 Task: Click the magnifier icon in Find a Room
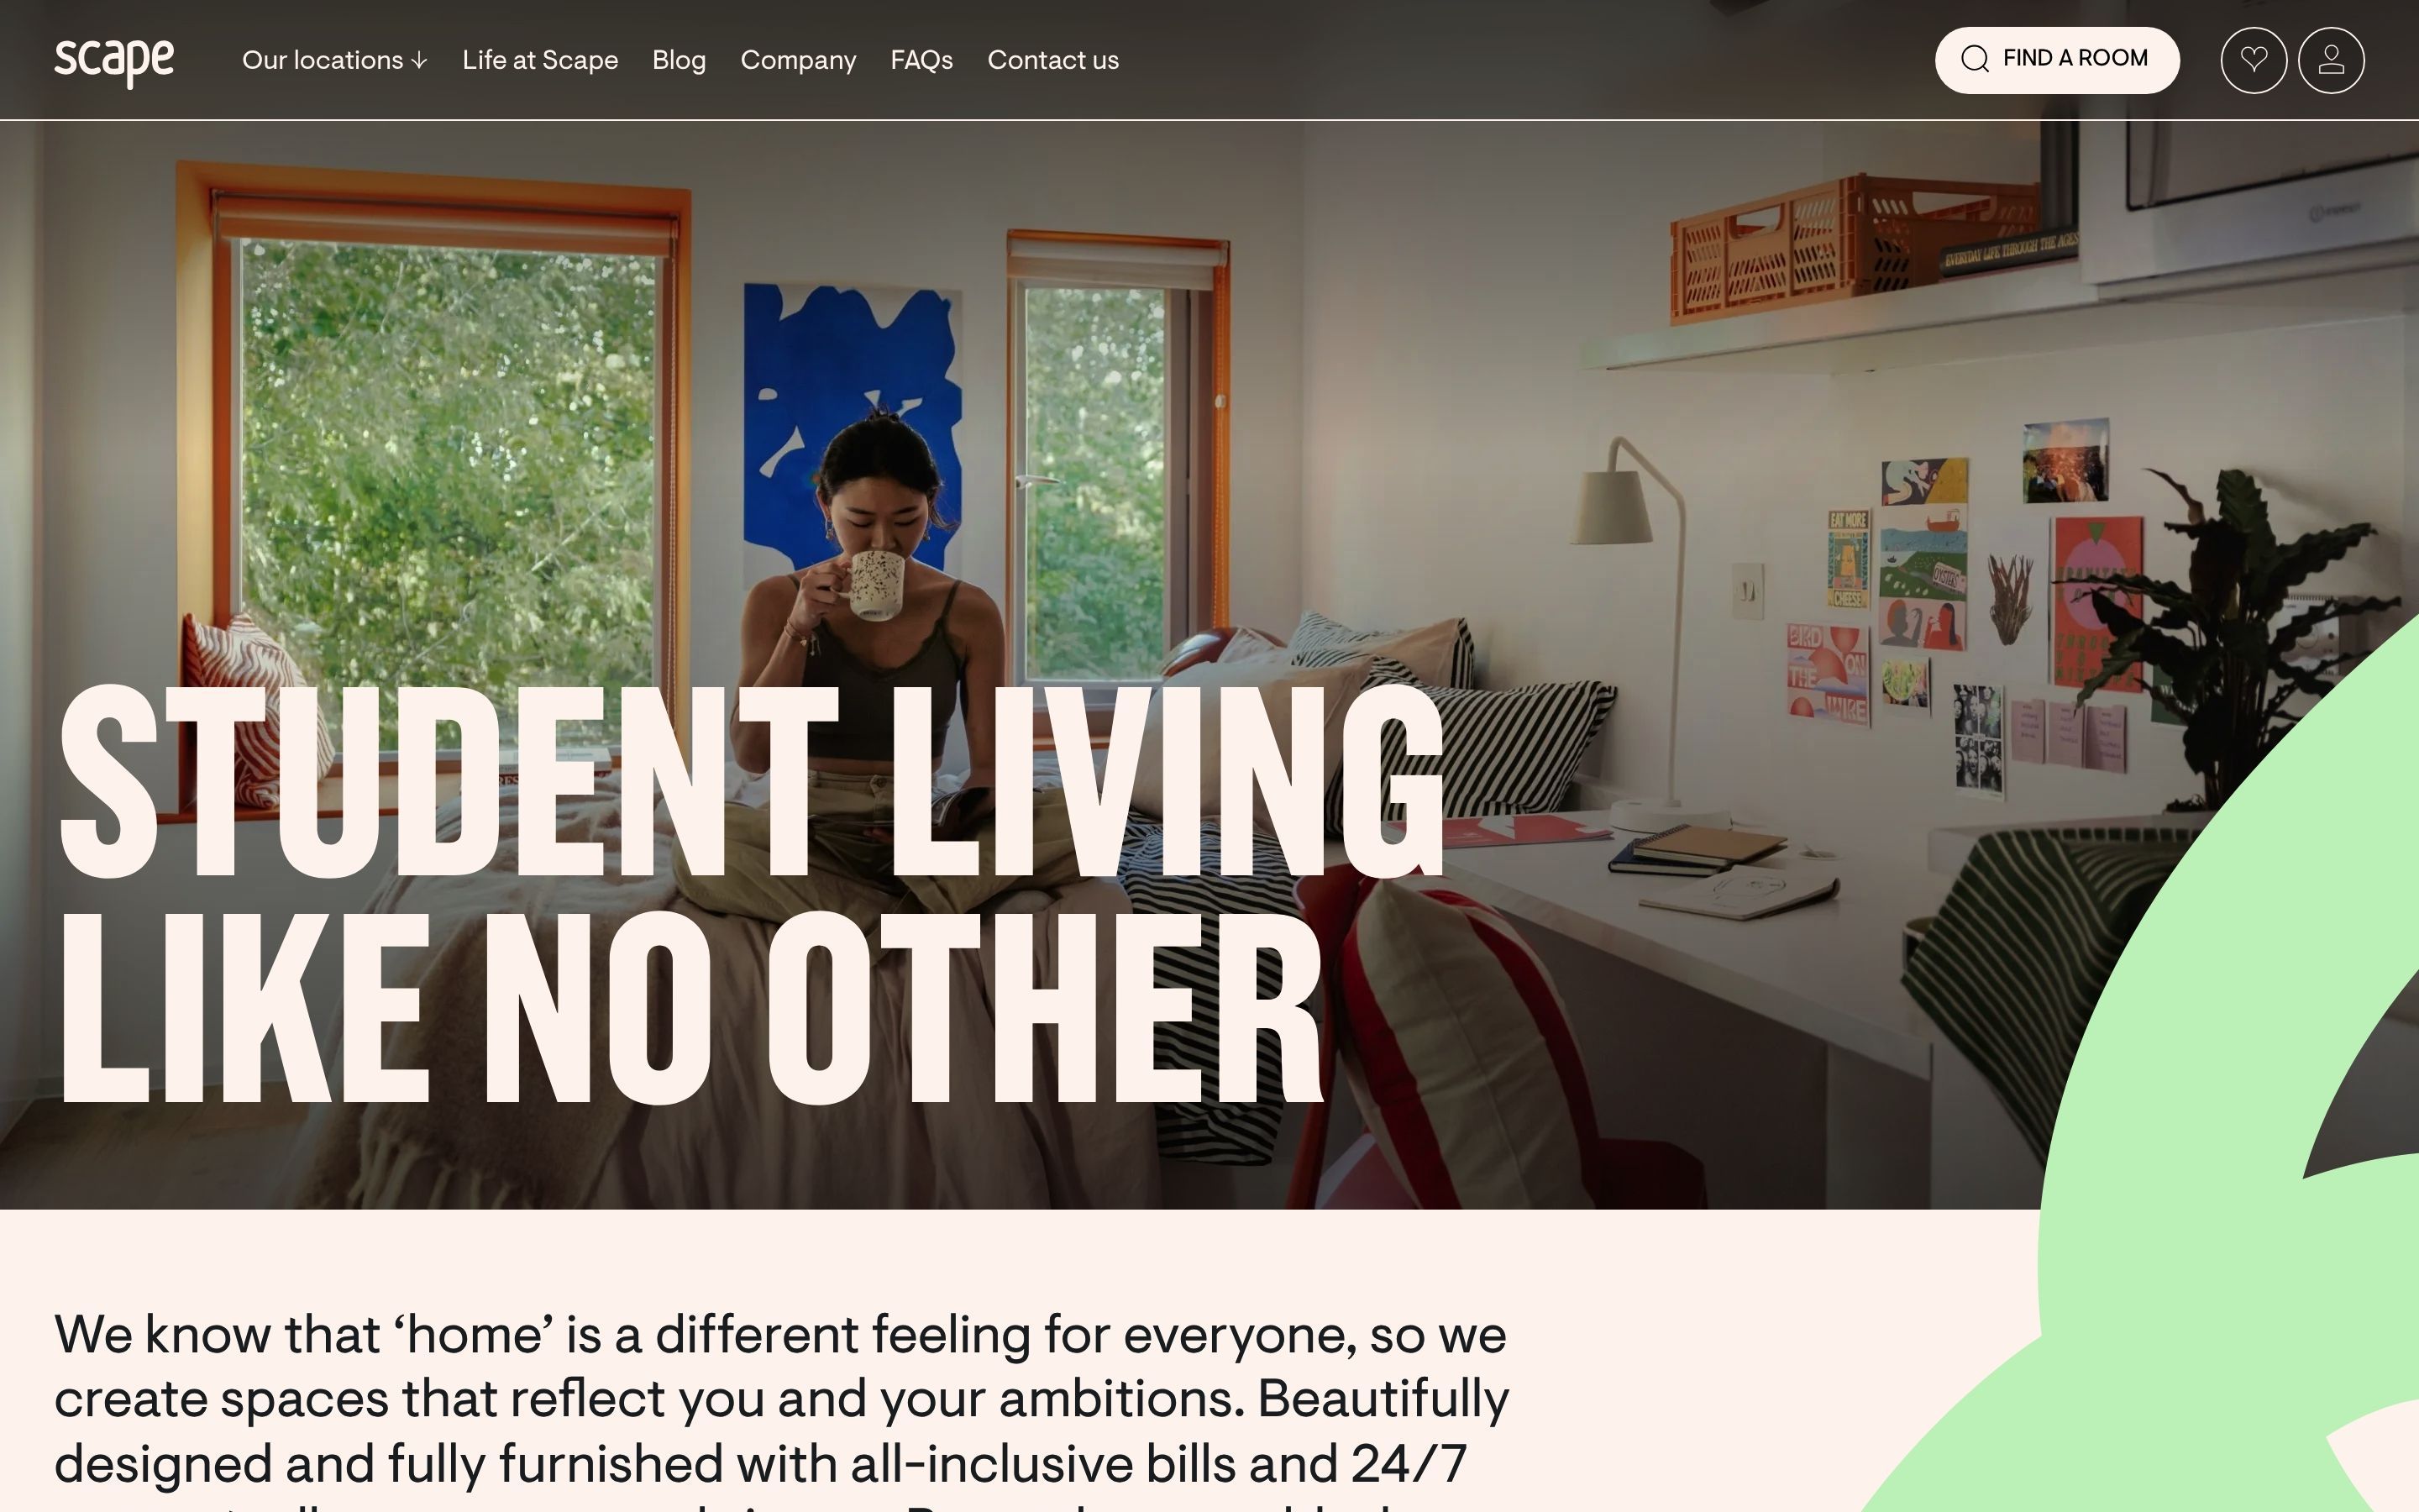pos(1974,59)
